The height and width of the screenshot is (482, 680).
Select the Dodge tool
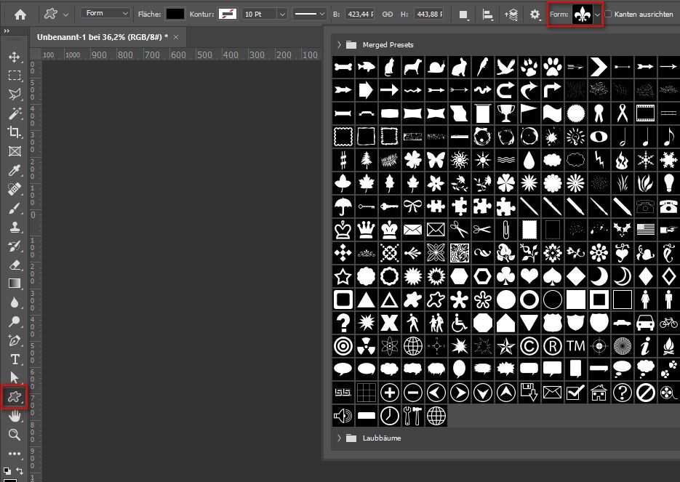[x=15, y=321]
